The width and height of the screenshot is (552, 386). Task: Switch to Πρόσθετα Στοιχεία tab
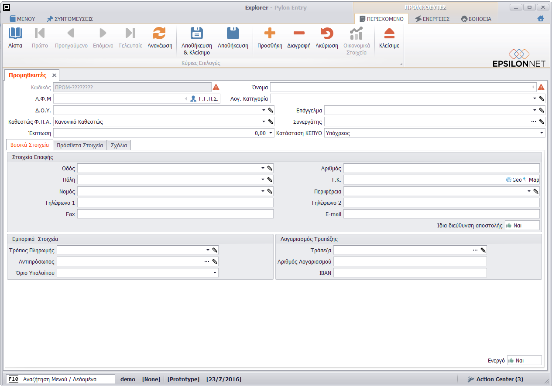(80, 145)
